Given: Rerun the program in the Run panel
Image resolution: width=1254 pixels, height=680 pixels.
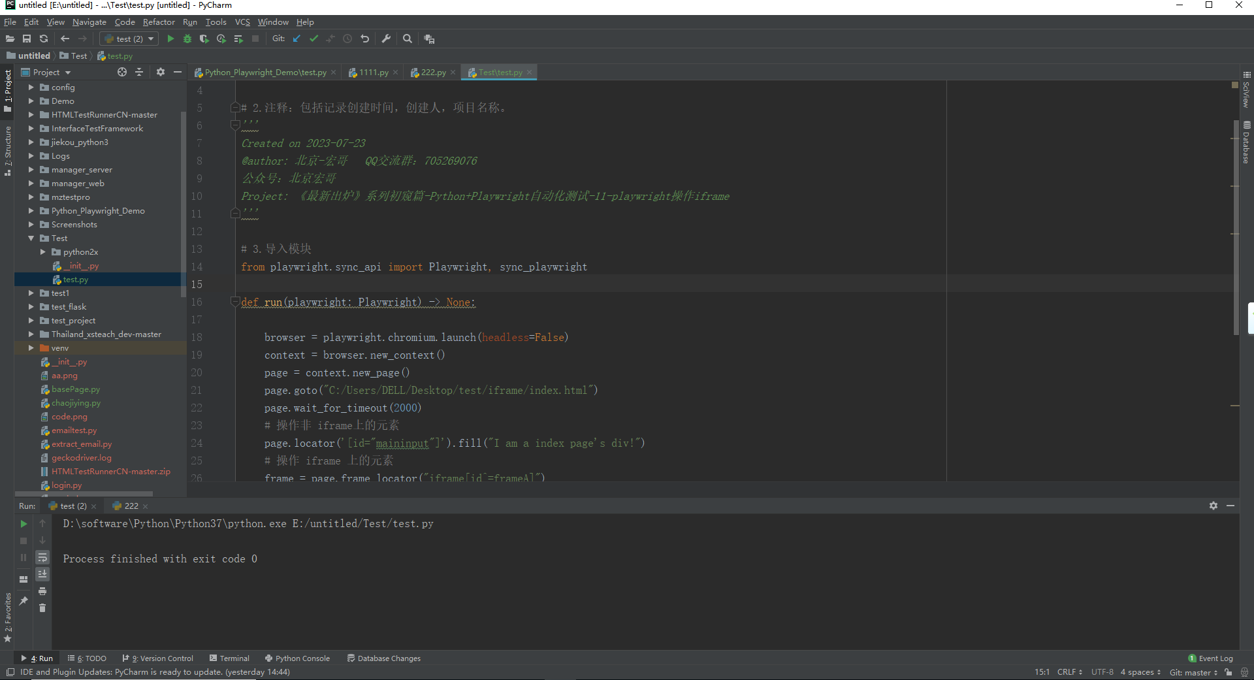Looking at the screenshot, I should (x=24, y=523).
